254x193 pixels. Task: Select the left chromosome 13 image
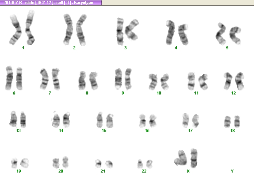click(13, 119)
